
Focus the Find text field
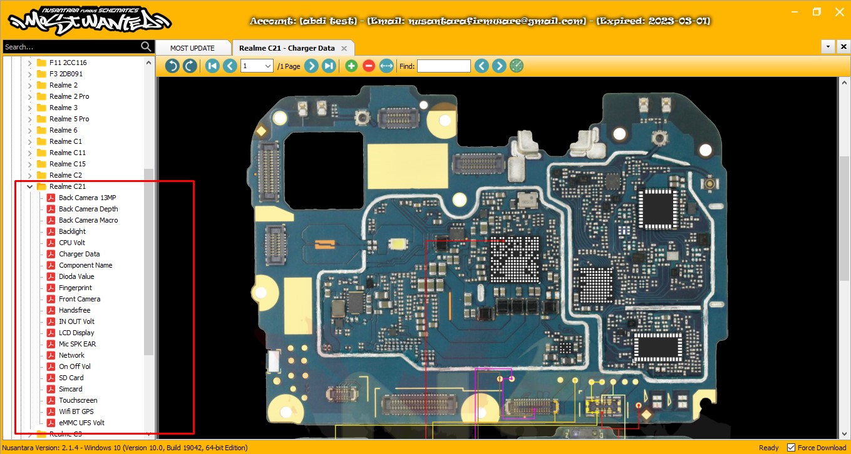[444, 66]
